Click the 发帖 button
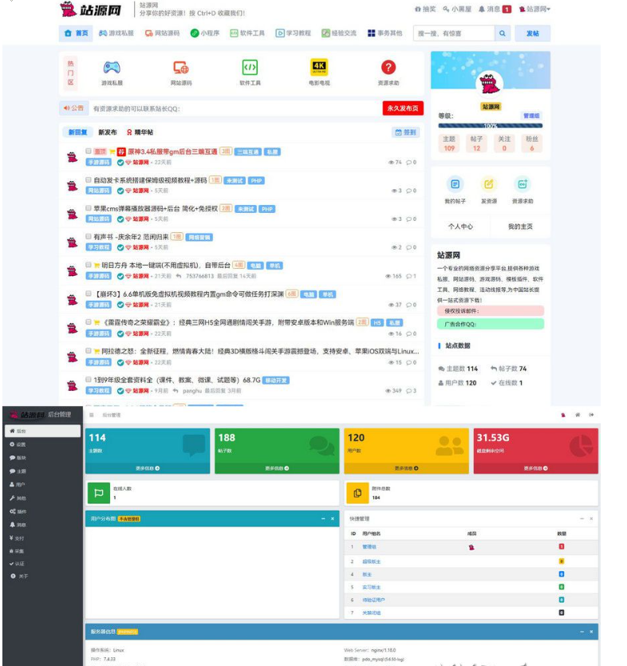 tap(533, 33)
